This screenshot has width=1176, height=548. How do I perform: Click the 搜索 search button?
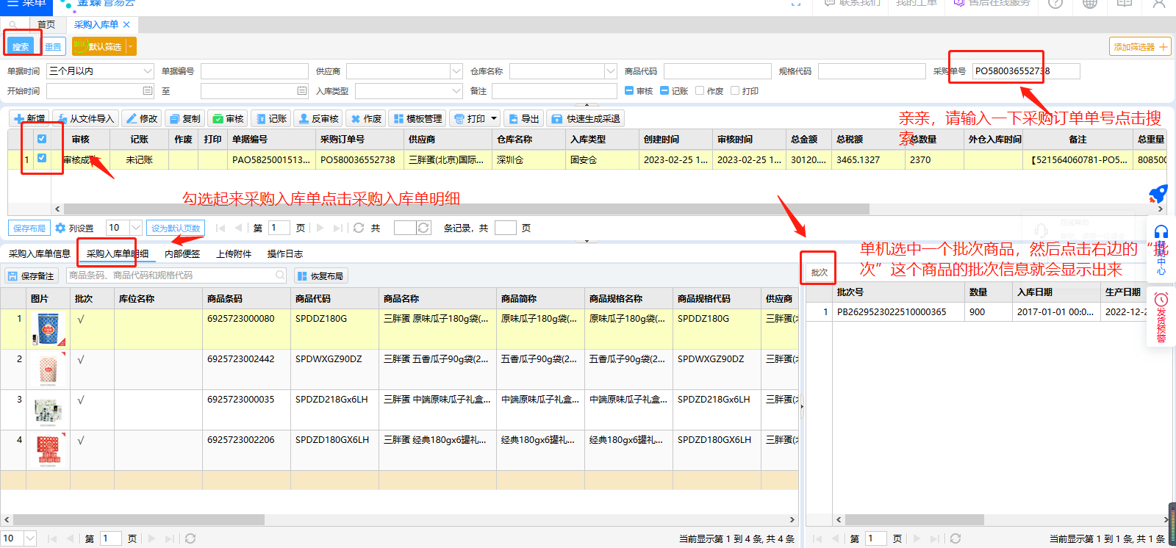(21, 47)
